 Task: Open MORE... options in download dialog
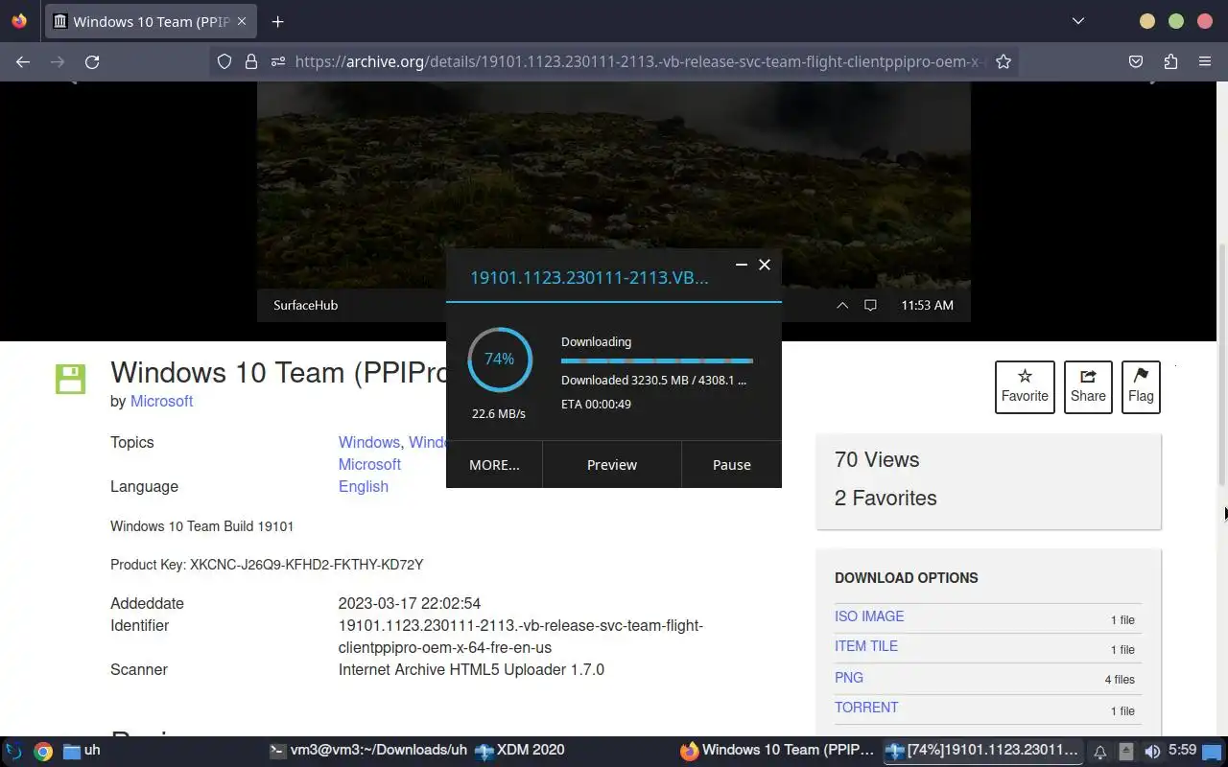[494, 464]
